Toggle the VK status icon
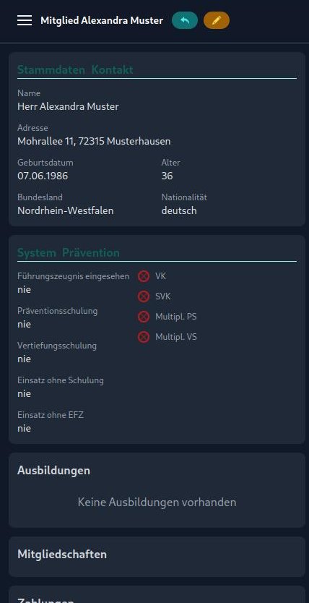Image resolution: width=309 pixels, height=603 pixels. 144,276
